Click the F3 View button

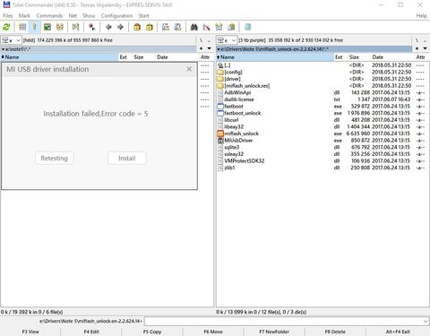30,332
